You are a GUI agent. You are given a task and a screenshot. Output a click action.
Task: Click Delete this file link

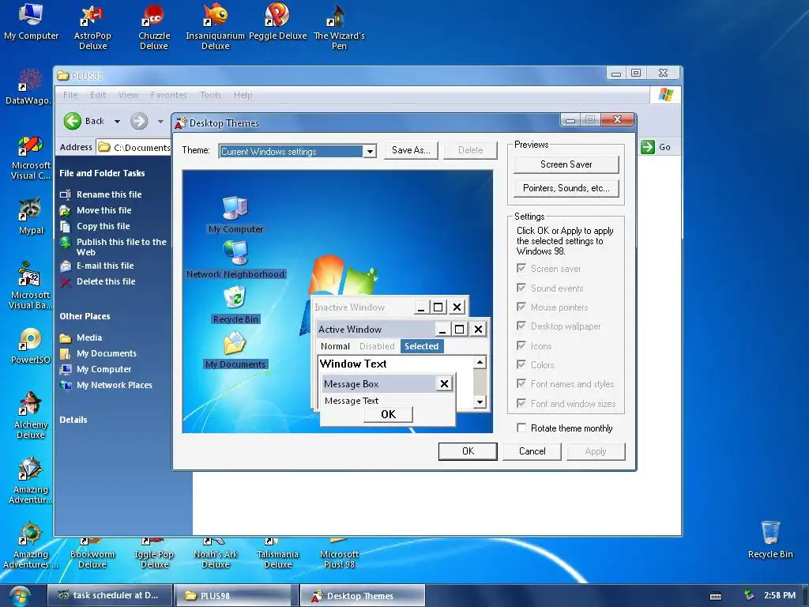tap(106, 281)
